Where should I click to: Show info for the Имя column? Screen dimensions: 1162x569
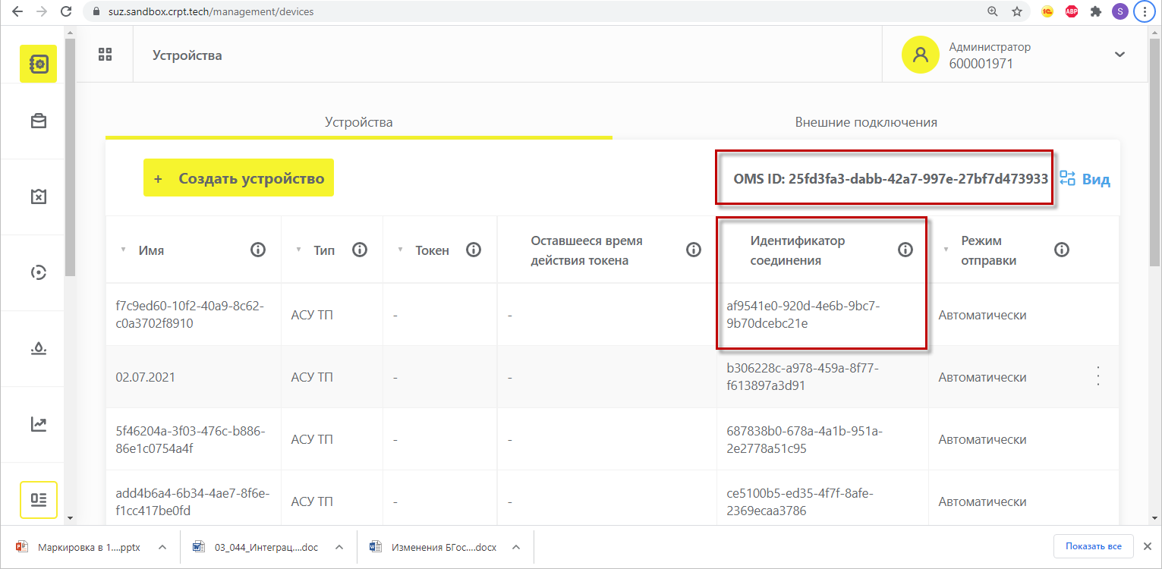click(x=258, y=250)
